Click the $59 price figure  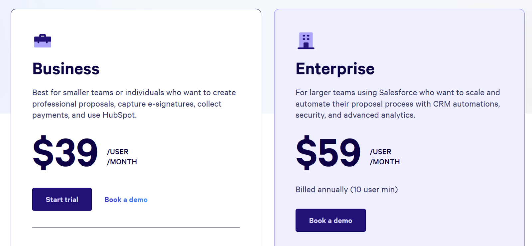pos(328,153)
